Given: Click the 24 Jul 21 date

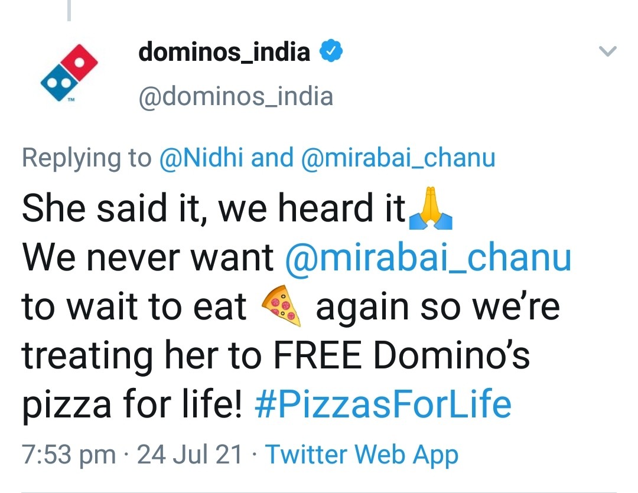Looking at the screenshot, I should [x=189, y=455].
